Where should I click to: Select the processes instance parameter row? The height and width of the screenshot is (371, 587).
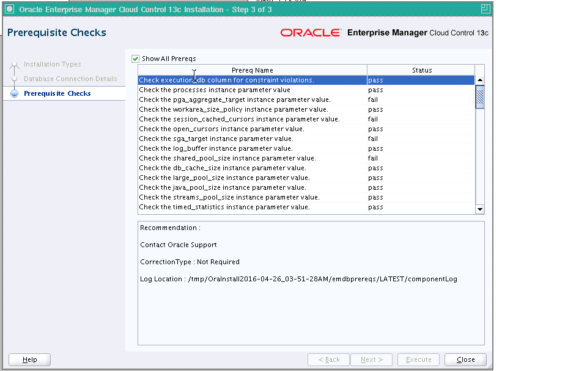pos(306,90)
